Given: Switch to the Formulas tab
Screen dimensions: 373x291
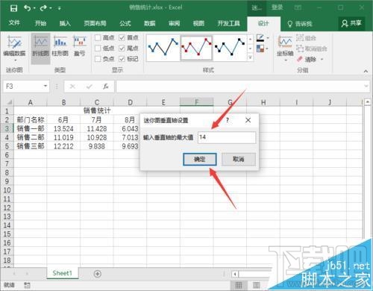Looking at the screenshot, I should [x=125, y=23].
